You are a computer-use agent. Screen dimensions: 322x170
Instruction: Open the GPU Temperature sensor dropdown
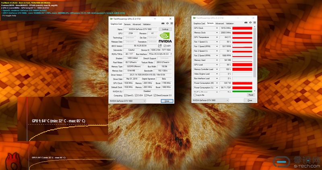click(217, 37)
